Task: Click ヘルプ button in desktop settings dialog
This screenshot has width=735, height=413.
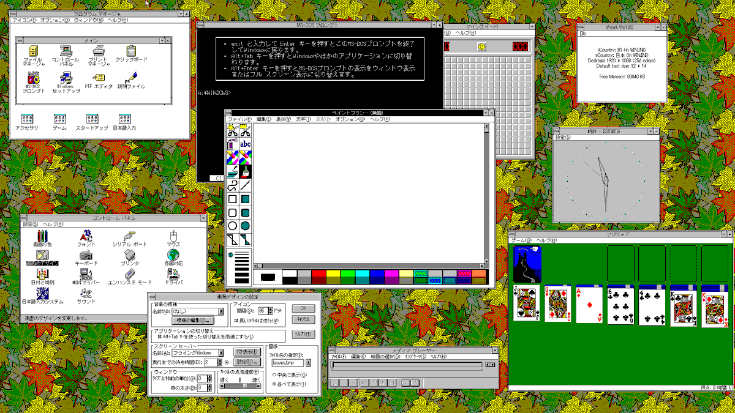Action: (x=303, y=334)
